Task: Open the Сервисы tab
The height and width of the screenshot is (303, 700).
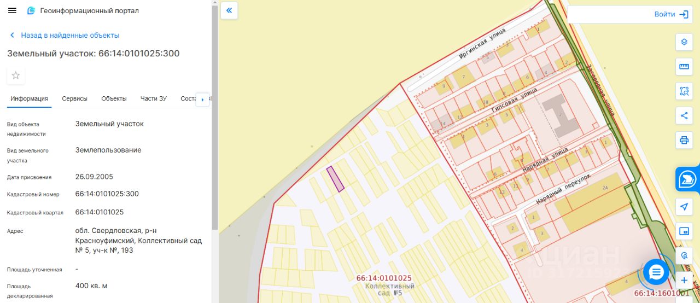Action: point(74,98)
